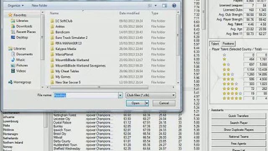Viewport: 268px width, 151px height.
Task: Click the change view icon
Action: point(150,5)
